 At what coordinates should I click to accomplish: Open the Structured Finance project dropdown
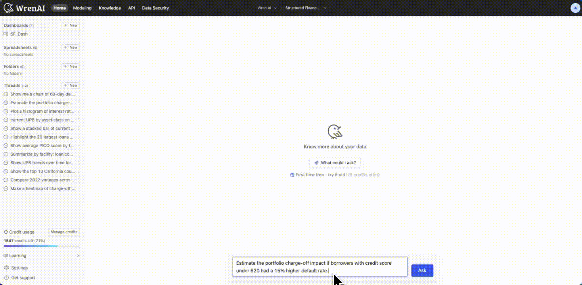click(306, 8)
